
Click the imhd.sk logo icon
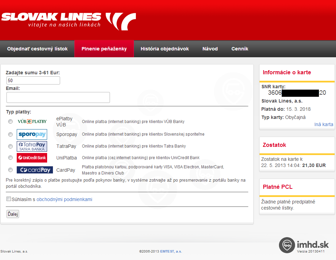[x=287, y=245]
